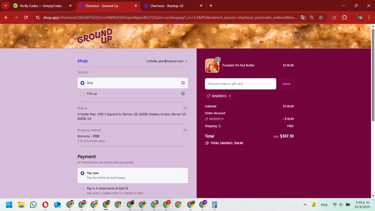
Task: Open WhatsApp from taskbar
Action: pyautogui.click(x=33, y=205)
